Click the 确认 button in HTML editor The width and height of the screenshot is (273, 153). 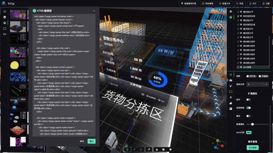(91, 141)
